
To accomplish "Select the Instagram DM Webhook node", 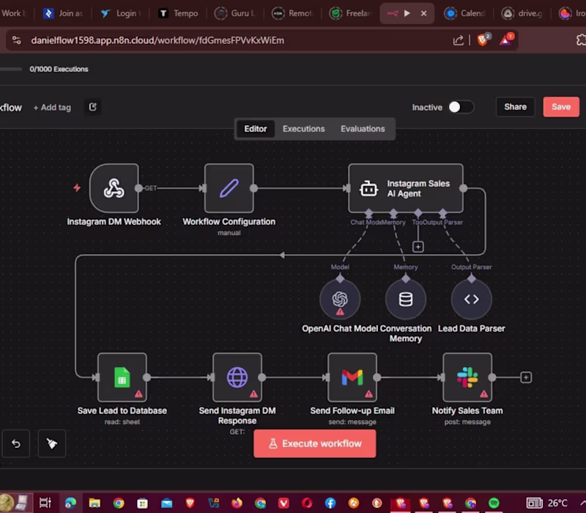I will click(x=114, y=188).
